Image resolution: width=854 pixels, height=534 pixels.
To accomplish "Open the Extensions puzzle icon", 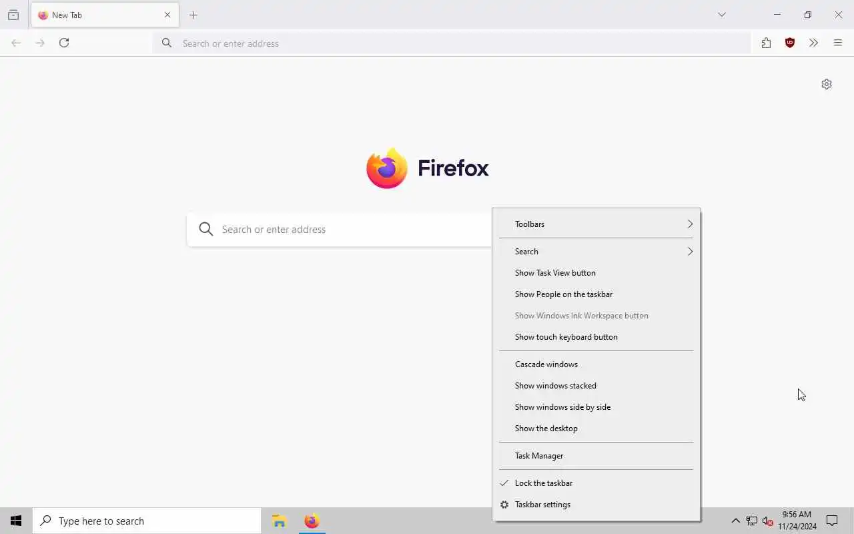I will pos(766,43).
